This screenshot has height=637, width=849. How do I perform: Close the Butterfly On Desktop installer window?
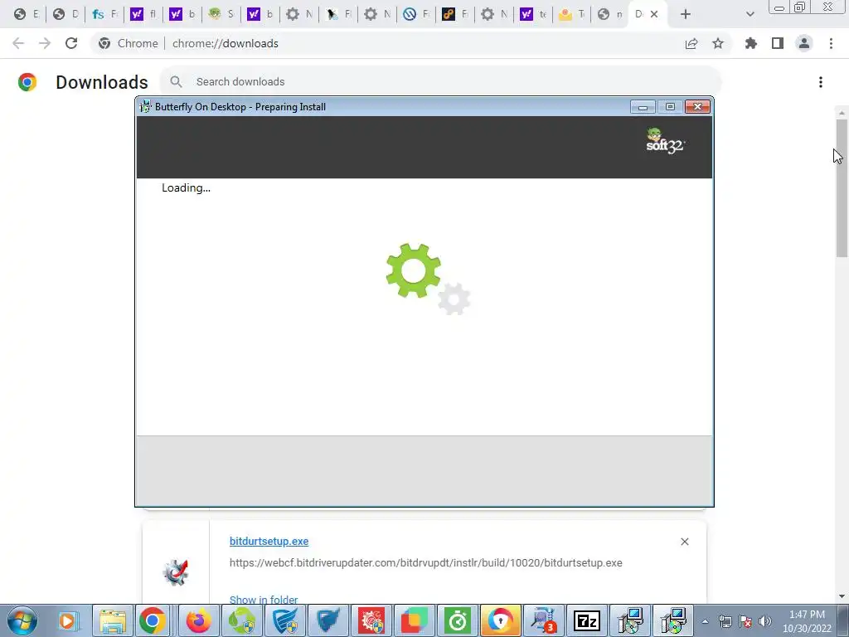[697, 107]
